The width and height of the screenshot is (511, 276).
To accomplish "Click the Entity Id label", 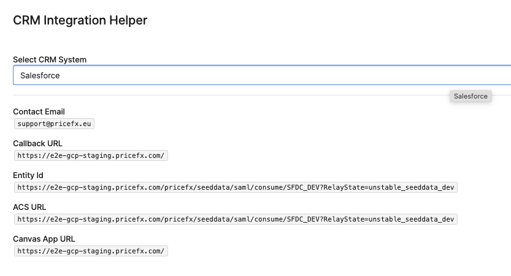I will [x=28, y=176].
